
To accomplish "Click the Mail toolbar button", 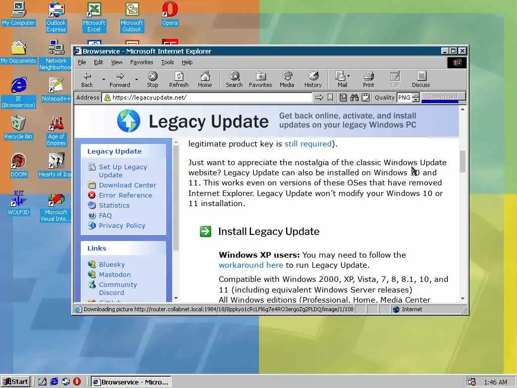I will click(341, 80).
